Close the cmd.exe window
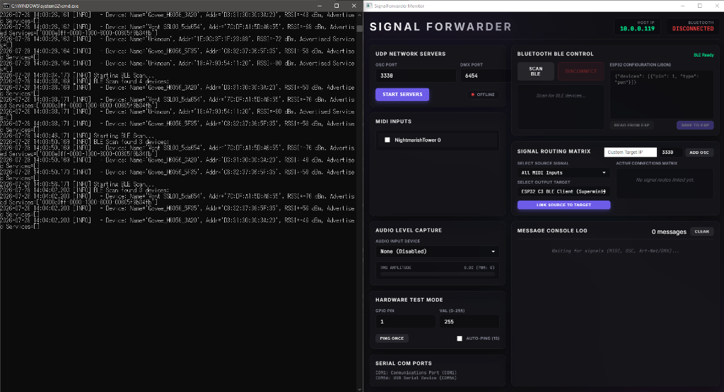 pyautogui.click(x=354, y=6)
